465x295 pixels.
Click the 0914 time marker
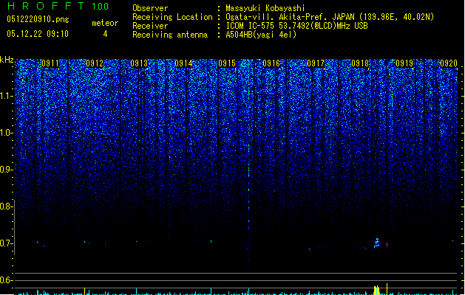click(183, 63)
